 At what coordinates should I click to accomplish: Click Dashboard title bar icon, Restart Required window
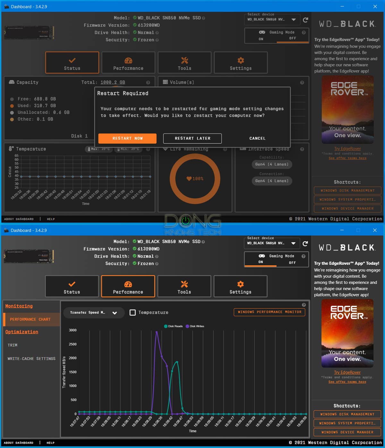6,6
